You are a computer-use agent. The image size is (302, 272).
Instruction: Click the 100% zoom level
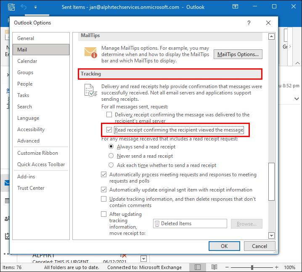tap(289, 267)
